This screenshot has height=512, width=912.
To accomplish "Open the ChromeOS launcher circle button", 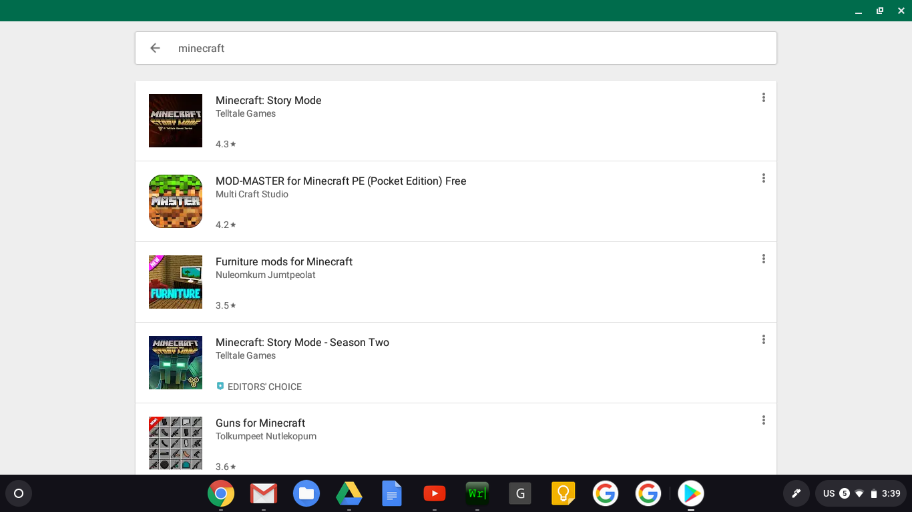I will 19,493.
